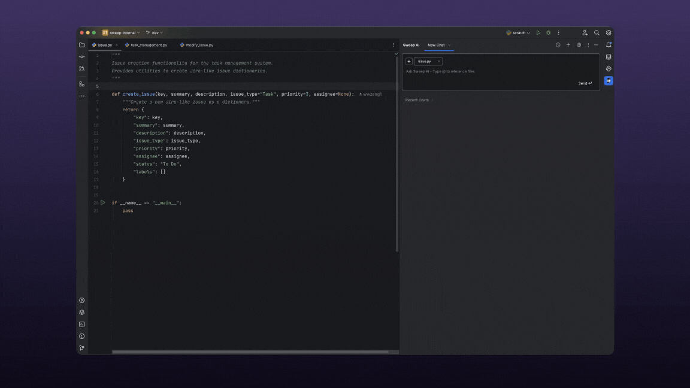Viewport: 690px width, 388px height.
Task: Open the Structure tool window
Action: [82, 84]
